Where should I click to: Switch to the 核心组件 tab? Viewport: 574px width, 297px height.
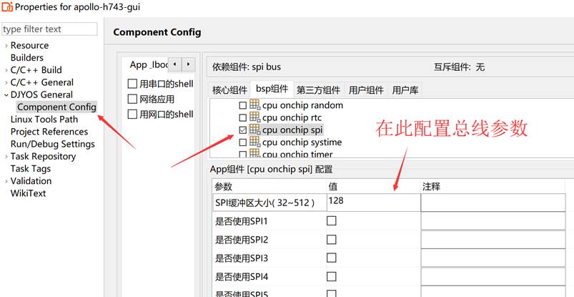[229, 89]
